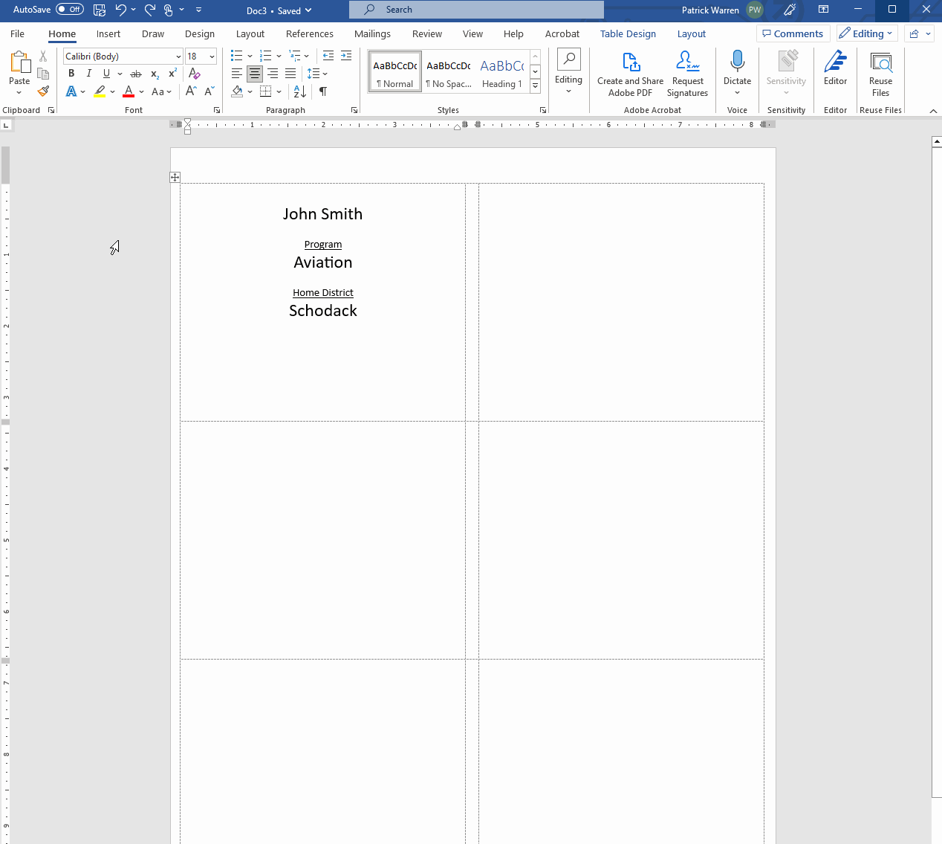942x844 pixels.
Task: Apply yellow text highlight color
Action: click(100, 91)
